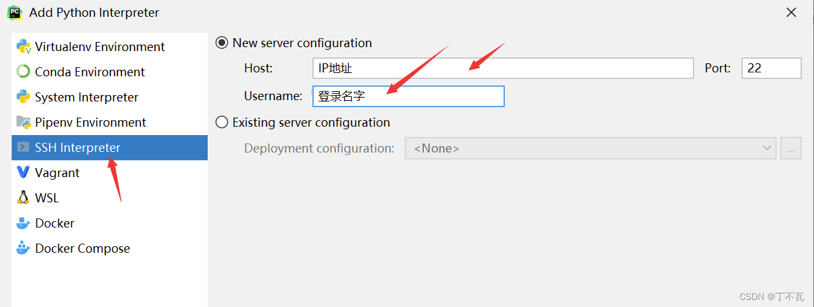814x307 pixels.
Task: Click the WSL penguin icon
Action: tap(24, 198)
